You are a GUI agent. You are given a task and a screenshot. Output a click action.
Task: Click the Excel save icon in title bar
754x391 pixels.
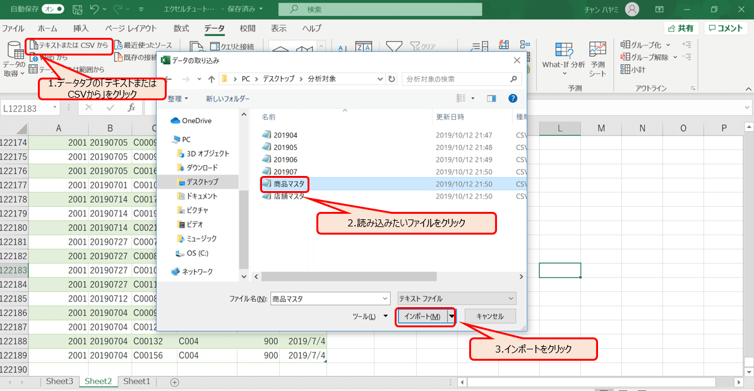coord(77,9)
